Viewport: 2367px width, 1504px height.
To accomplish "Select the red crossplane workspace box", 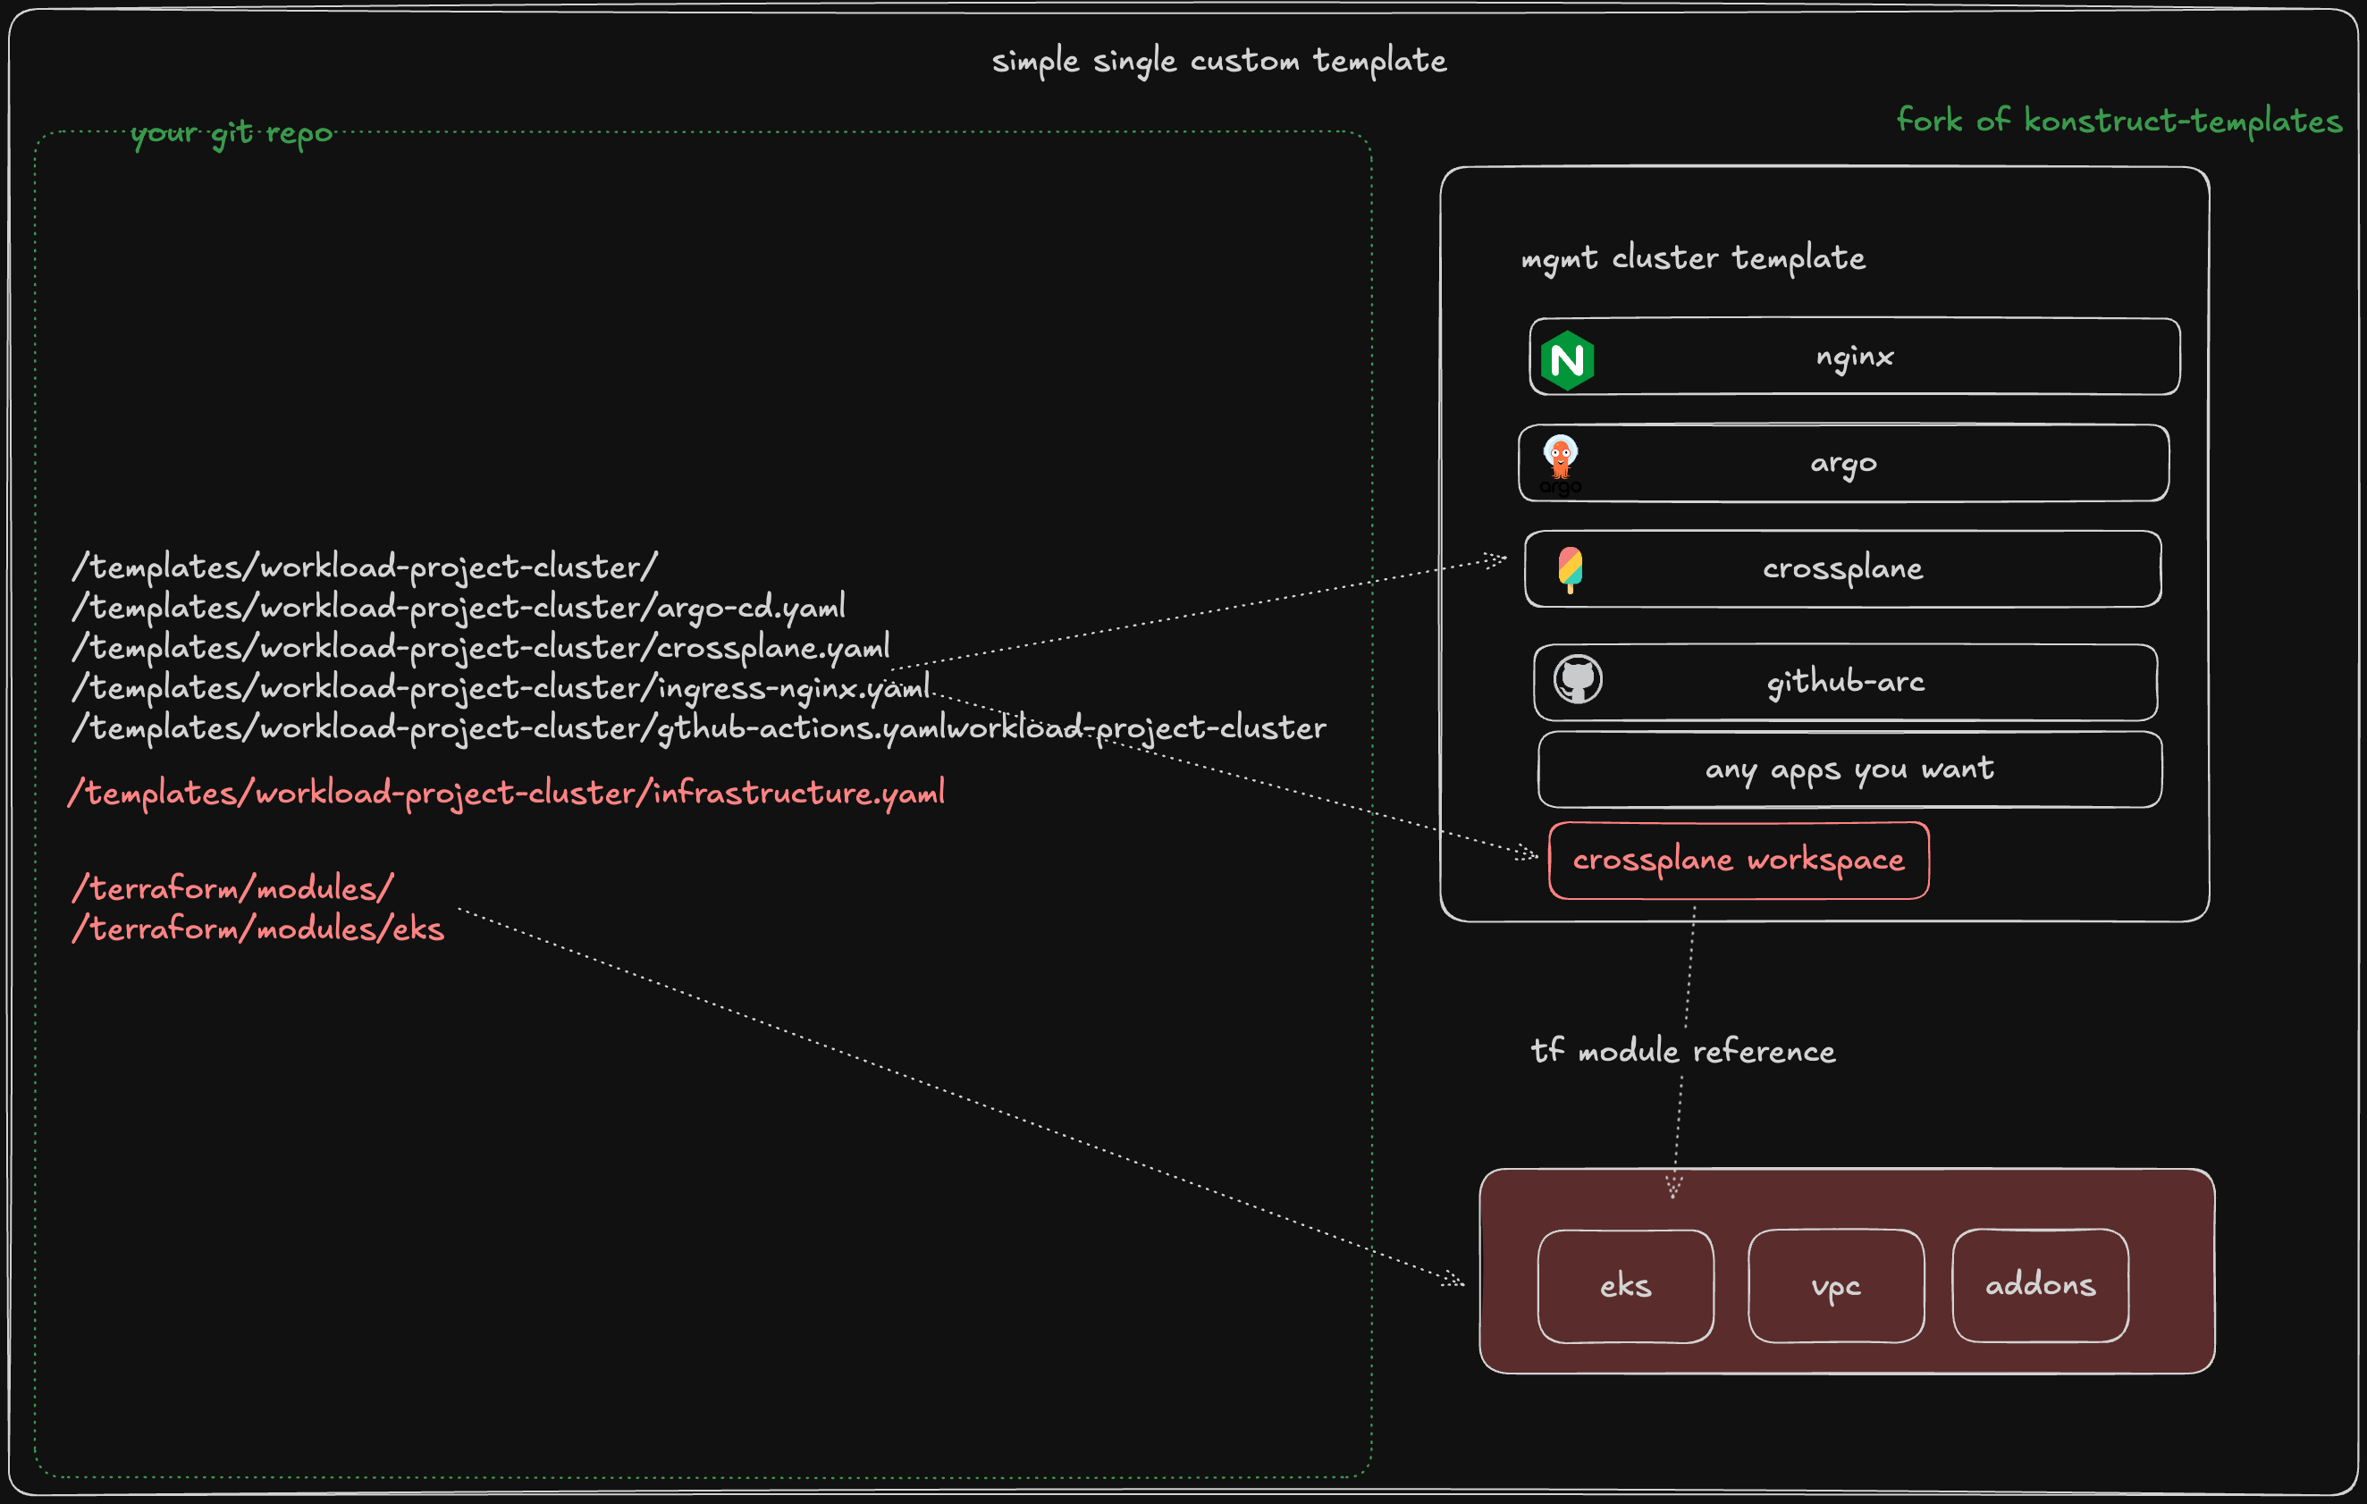I will click(x=1738, y=860).
